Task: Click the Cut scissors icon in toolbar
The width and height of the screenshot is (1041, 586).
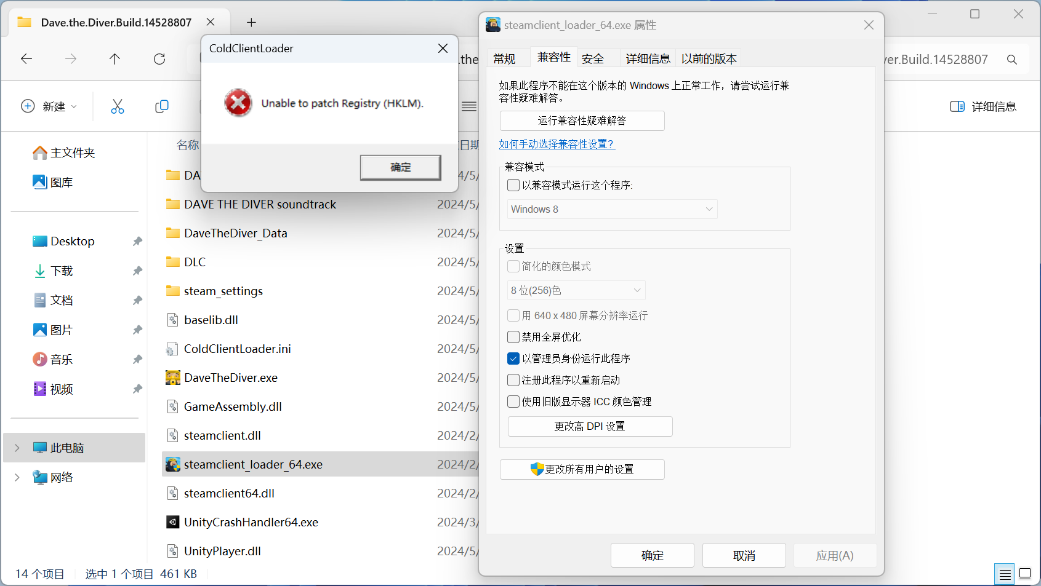Action: [117, 106]
